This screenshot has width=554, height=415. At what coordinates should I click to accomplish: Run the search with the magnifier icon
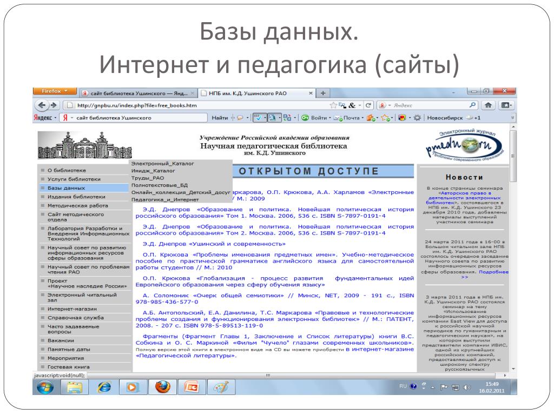472,105
